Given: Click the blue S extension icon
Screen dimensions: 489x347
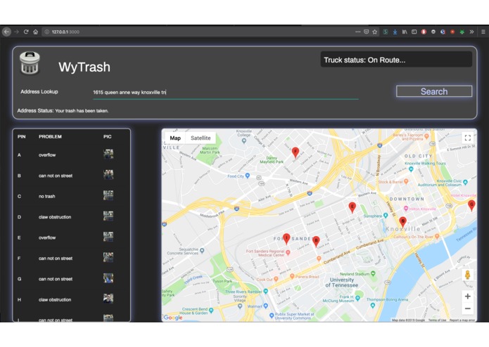Looking at the screenshot, I should (443, 32).
